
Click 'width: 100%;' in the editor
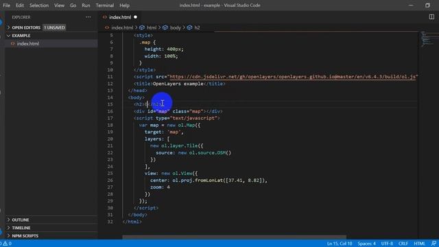[x=161, y=56]
